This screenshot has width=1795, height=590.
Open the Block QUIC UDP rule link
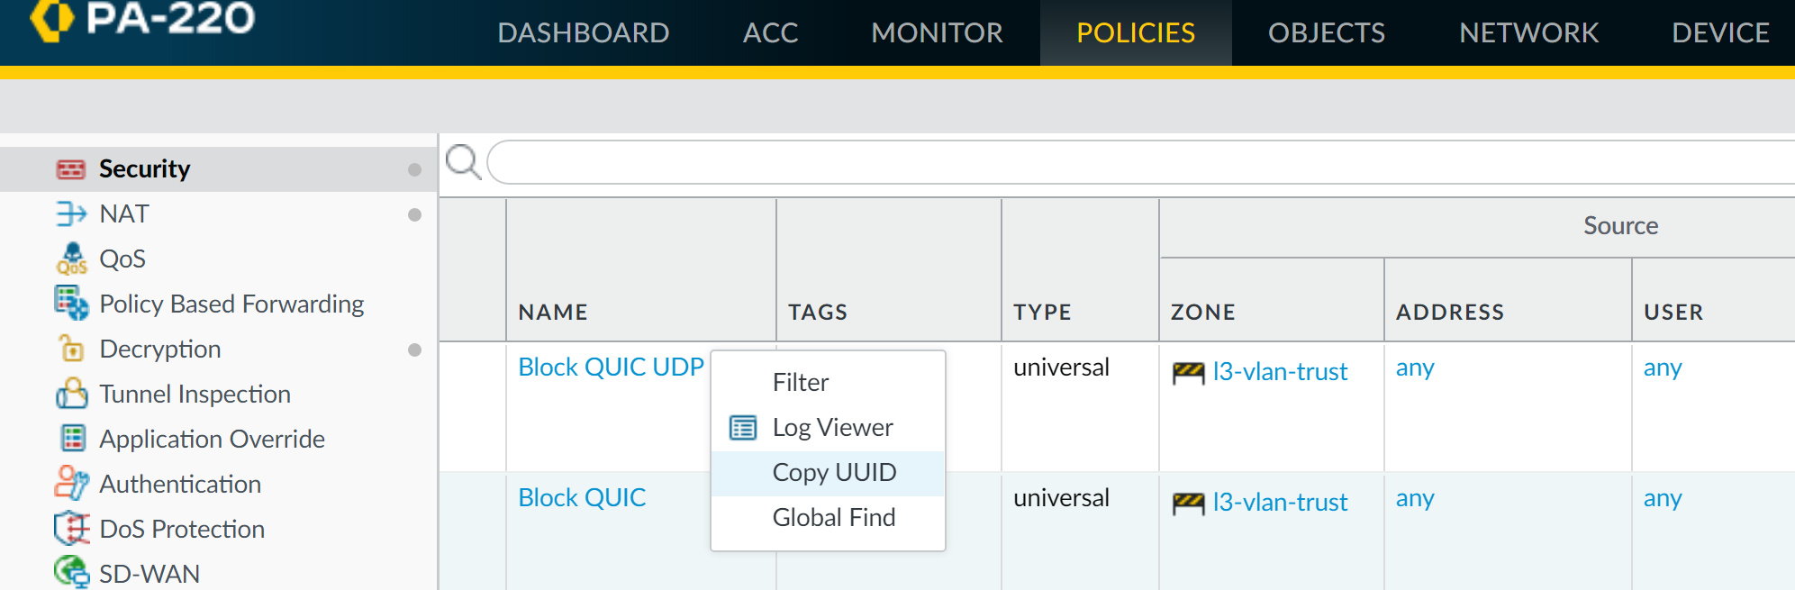pyautogui.click(x=611, y=368)
